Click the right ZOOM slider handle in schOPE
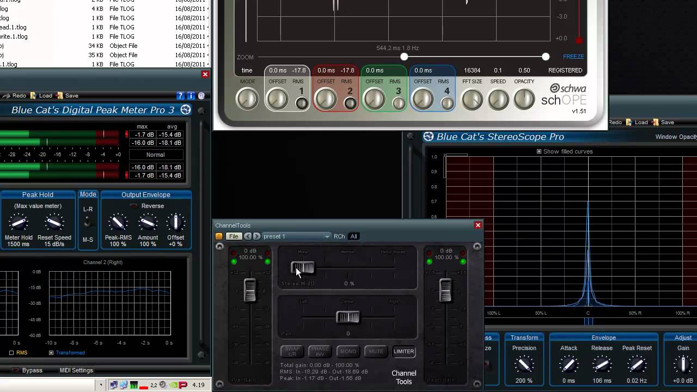The image size is (697, 392). (x=546, y=57)
